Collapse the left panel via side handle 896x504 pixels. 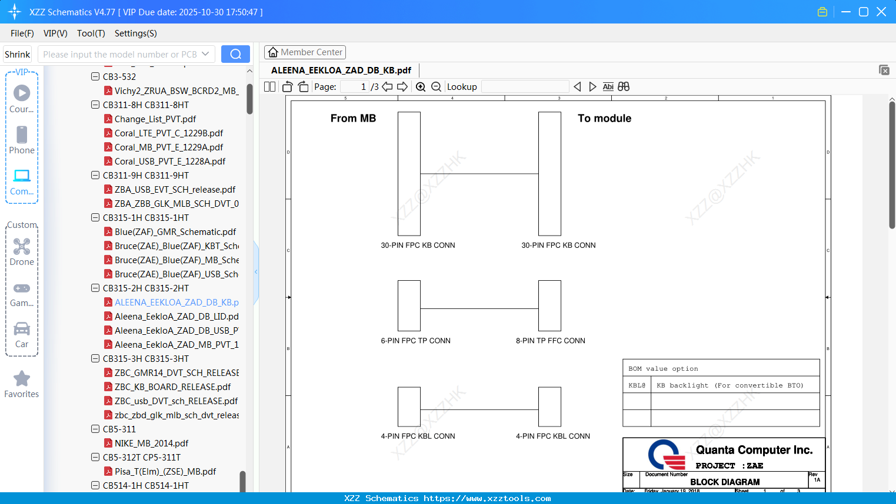tap(256, 272)
